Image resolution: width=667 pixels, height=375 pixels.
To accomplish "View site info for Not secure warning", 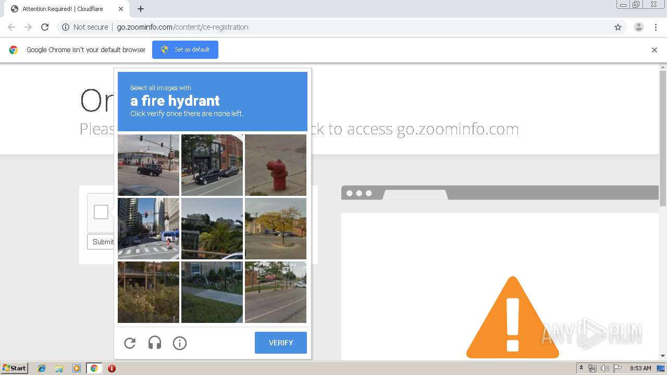I will [x=85, y=27].
